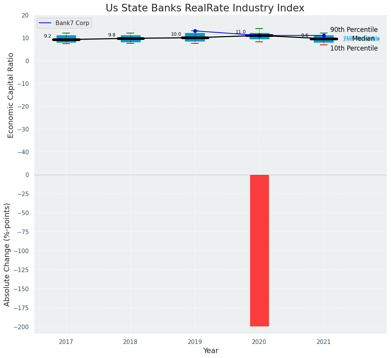Click the chart title text
391x358 pixels.
pyautogui.click(x=205, y=8)
